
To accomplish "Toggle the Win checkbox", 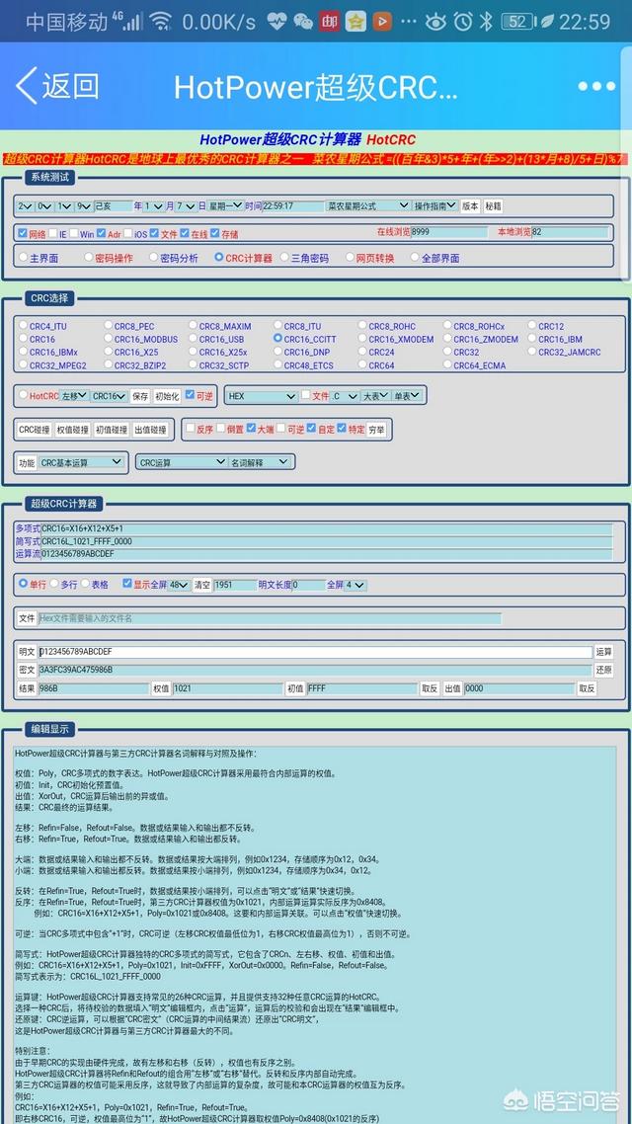I will (x=74, y=233).
